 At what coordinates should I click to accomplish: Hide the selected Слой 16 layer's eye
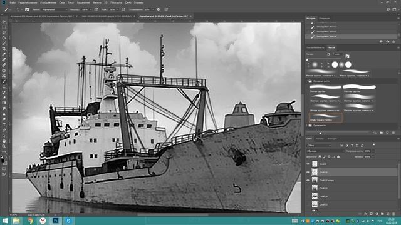(x=308, y=172)
